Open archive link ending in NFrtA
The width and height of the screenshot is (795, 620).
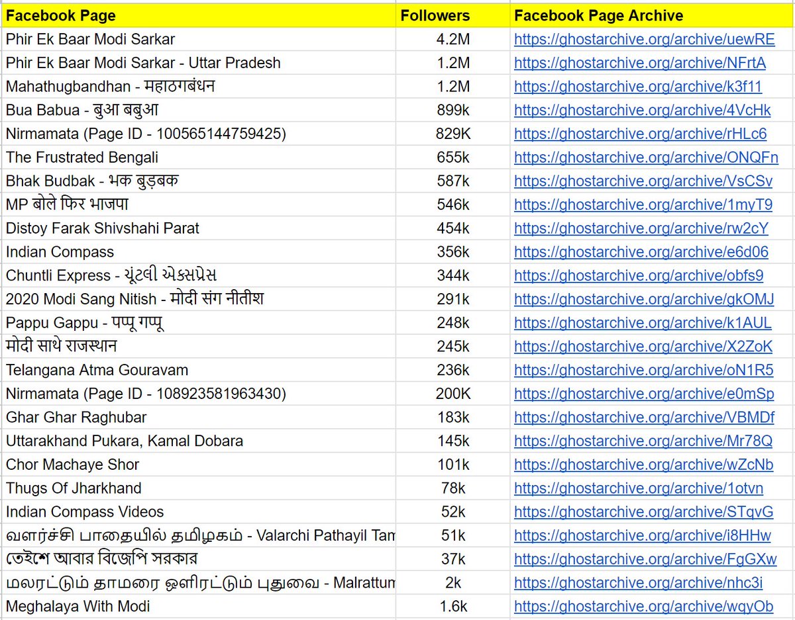tap(640, 63)
